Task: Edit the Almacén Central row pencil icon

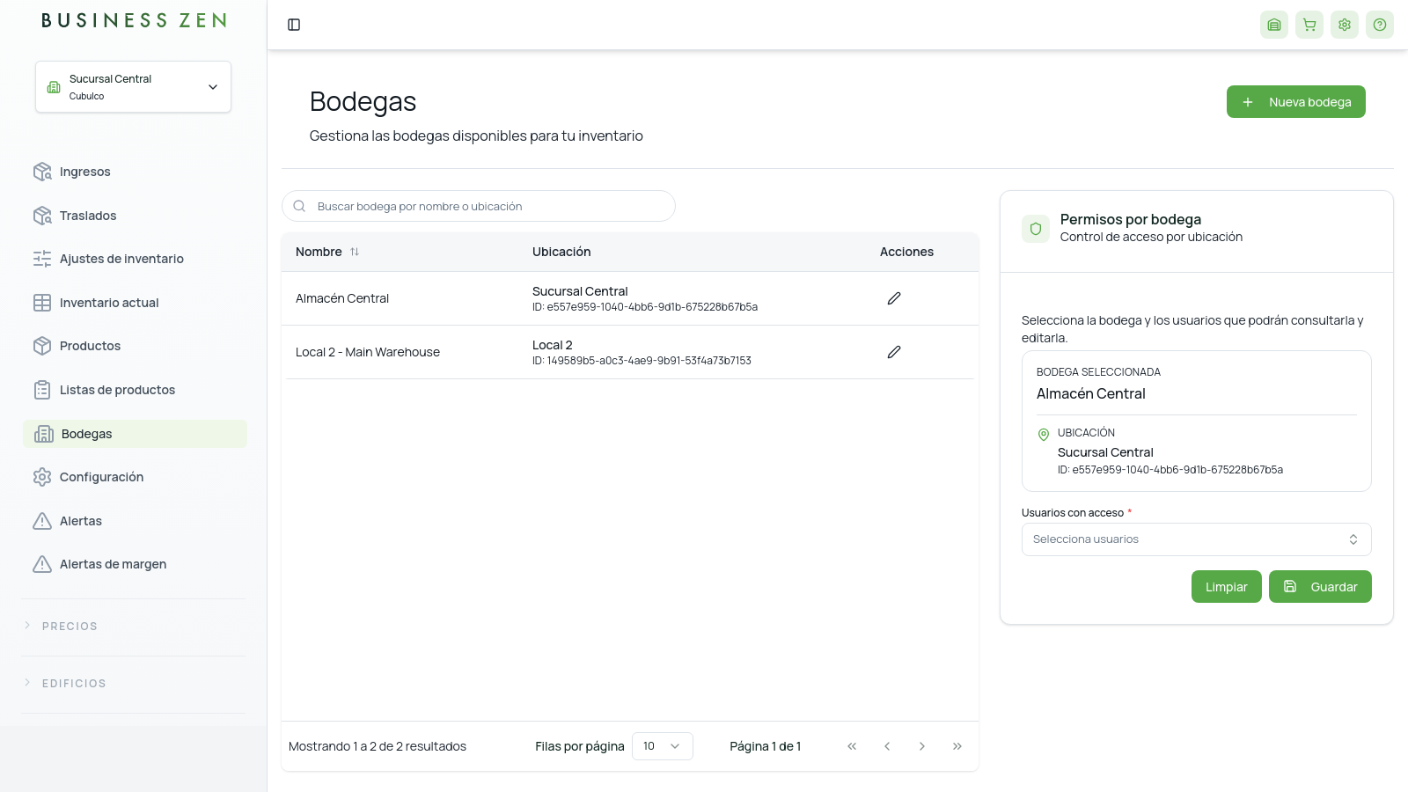Action: 894,298
